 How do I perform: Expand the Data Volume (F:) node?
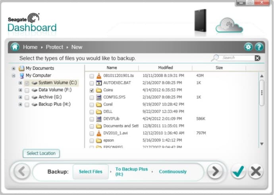pyautogui.click(x=20, y=90)
